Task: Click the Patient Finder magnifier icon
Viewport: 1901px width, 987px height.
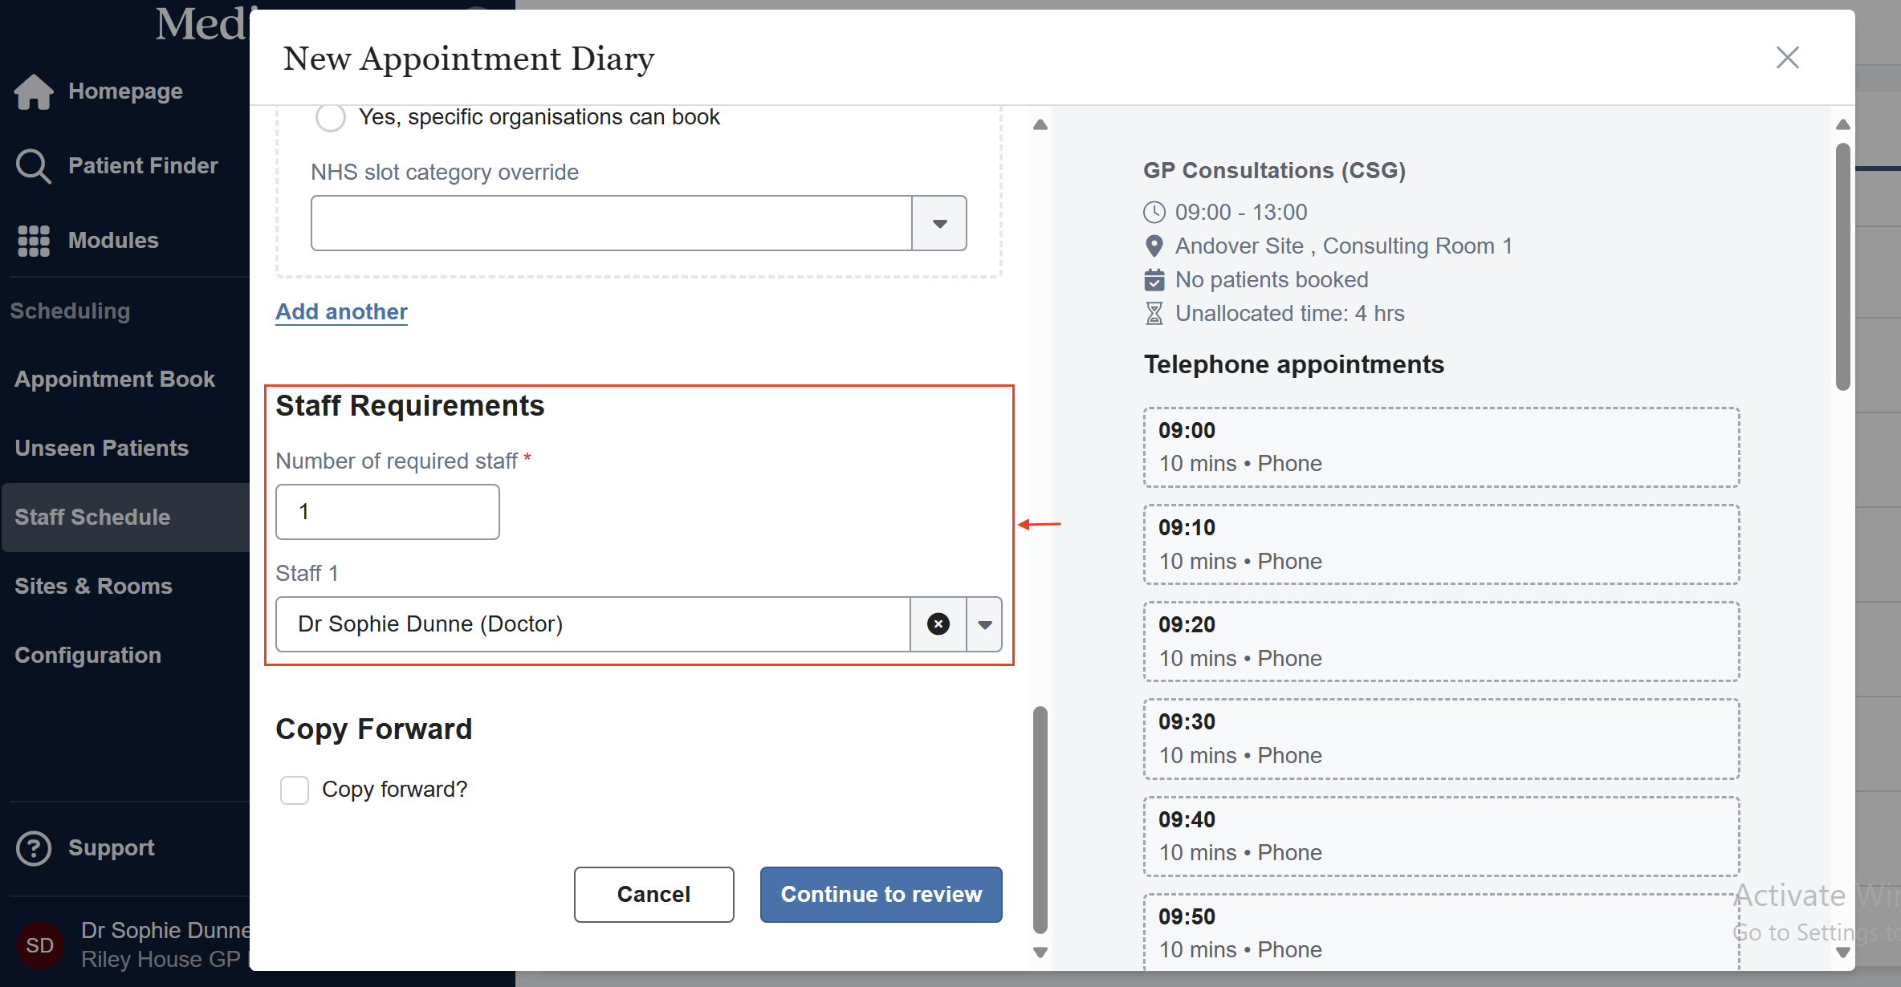Action: [34, 166]
